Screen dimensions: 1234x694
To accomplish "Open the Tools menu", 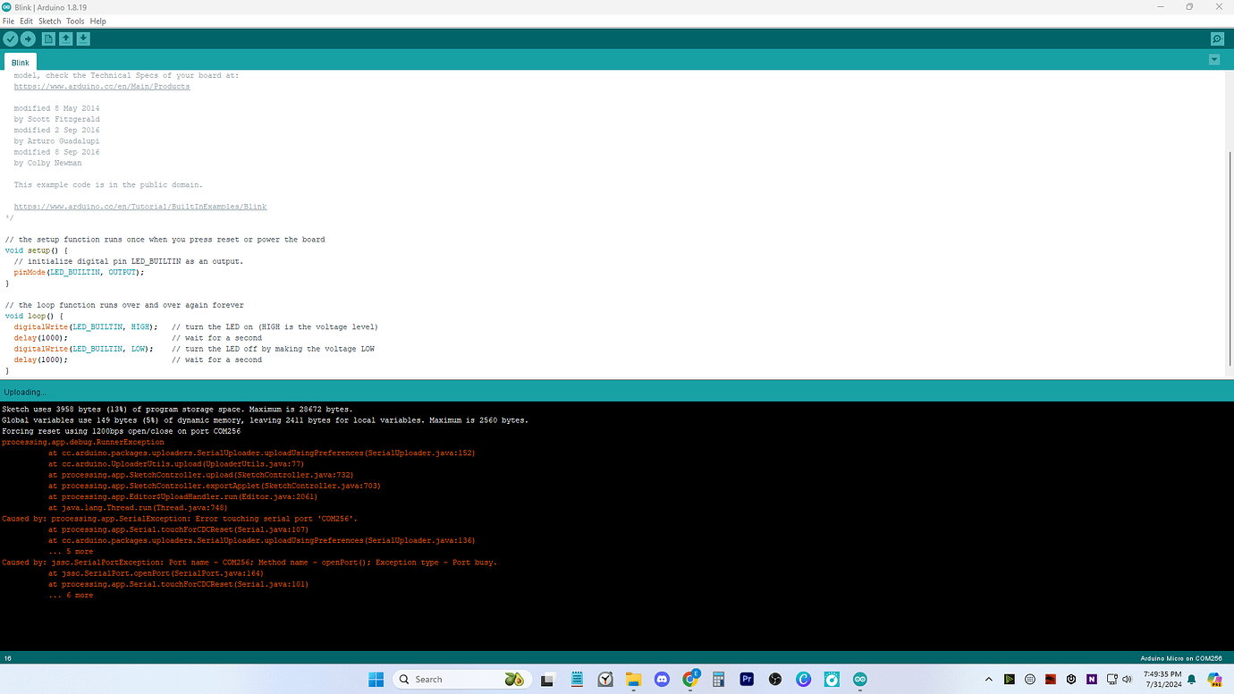I will click(74, 21).
